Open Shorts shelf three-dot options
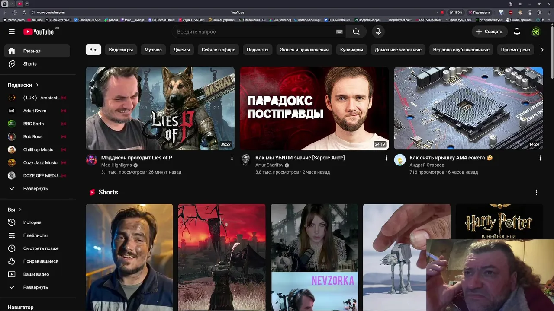The width and height of the screenshot is (554, 311). 536,192
